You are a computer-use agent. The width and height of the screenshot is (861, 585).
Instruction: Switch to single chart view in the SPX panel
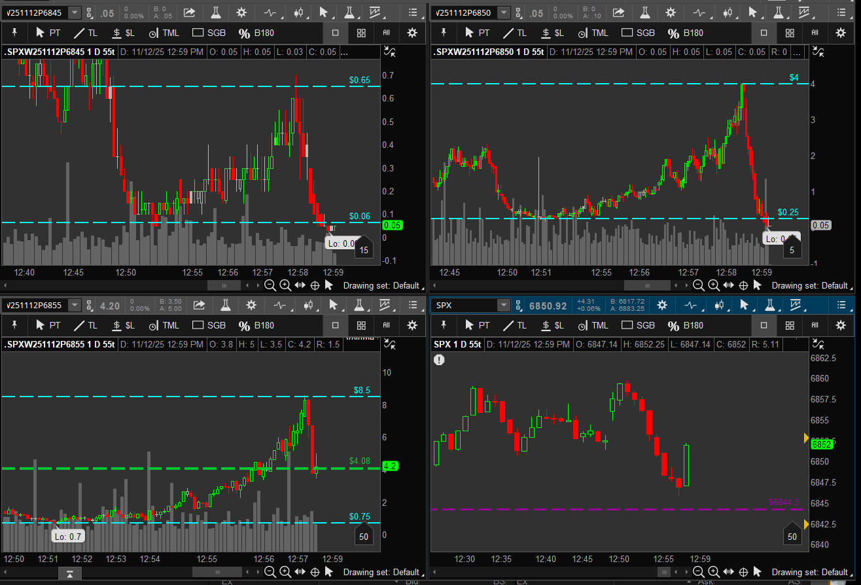pyautogui.click(x=764, y=325)
